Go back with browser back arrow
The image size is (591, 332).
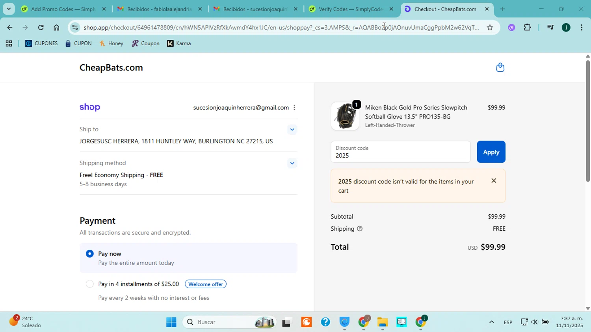coord(9,28)
